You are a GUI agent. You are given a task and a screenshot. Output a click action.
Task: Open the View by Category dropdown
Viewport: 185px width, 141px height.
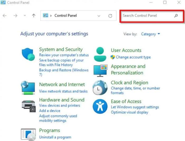point(150,34)
